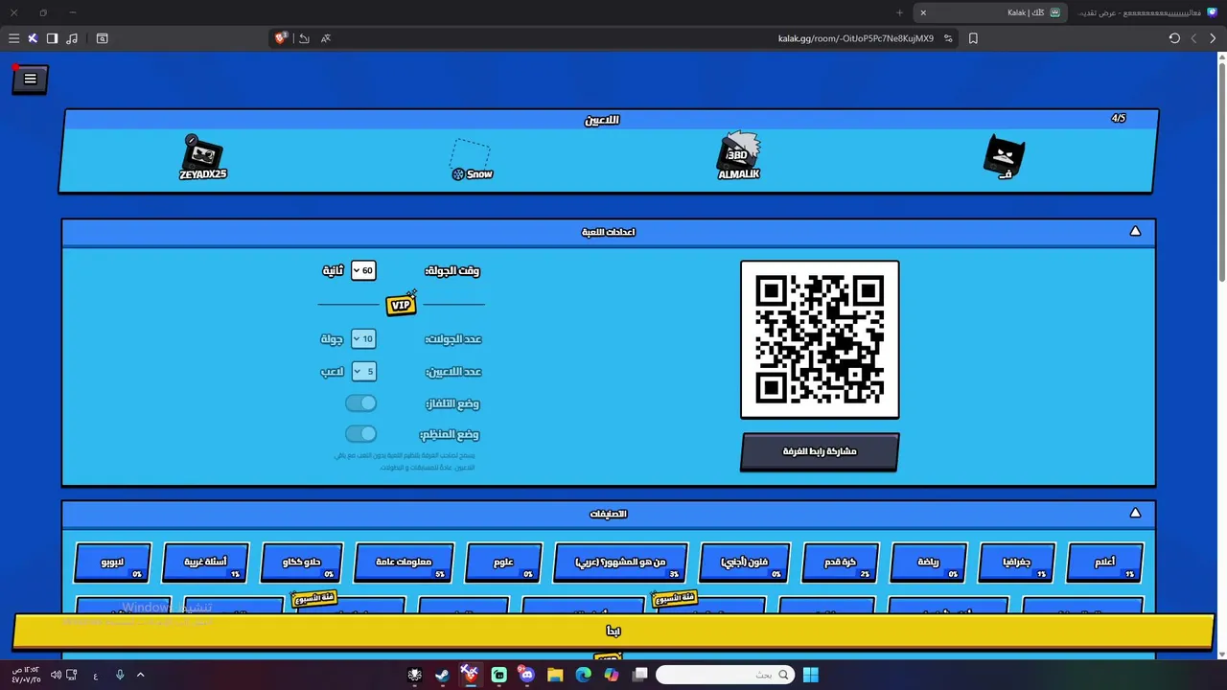Viewport: 1227px width, 690px height.
Task: Click the address bar URL kalak.gg/room
Action: click(x=855, y=38)
